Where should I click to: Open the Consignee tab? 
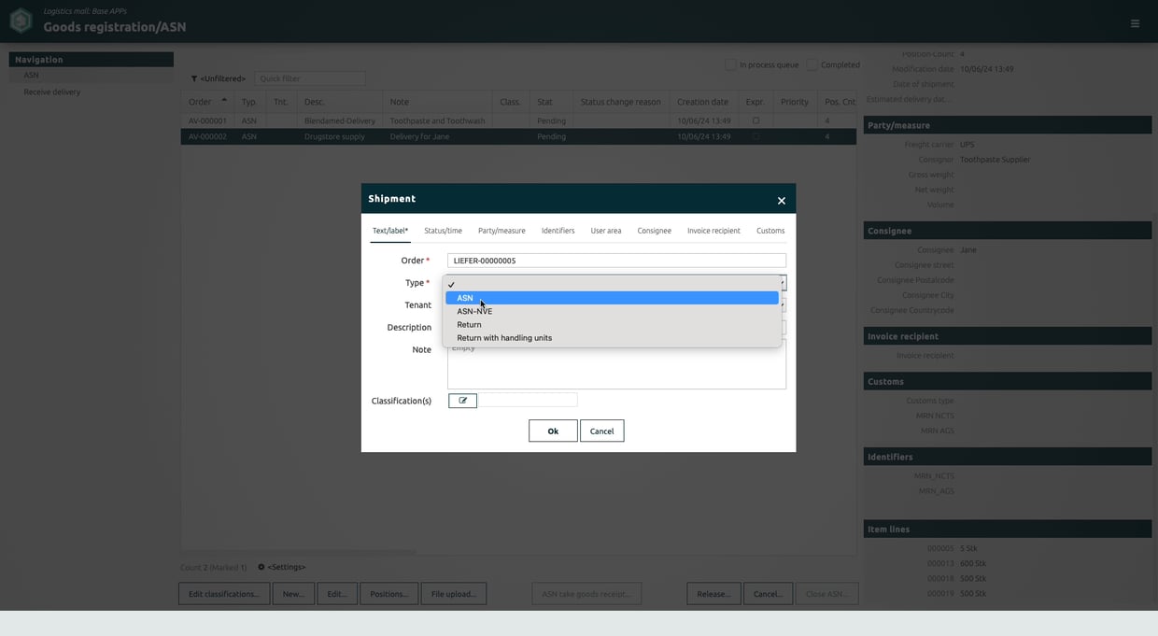pos(654,231)
